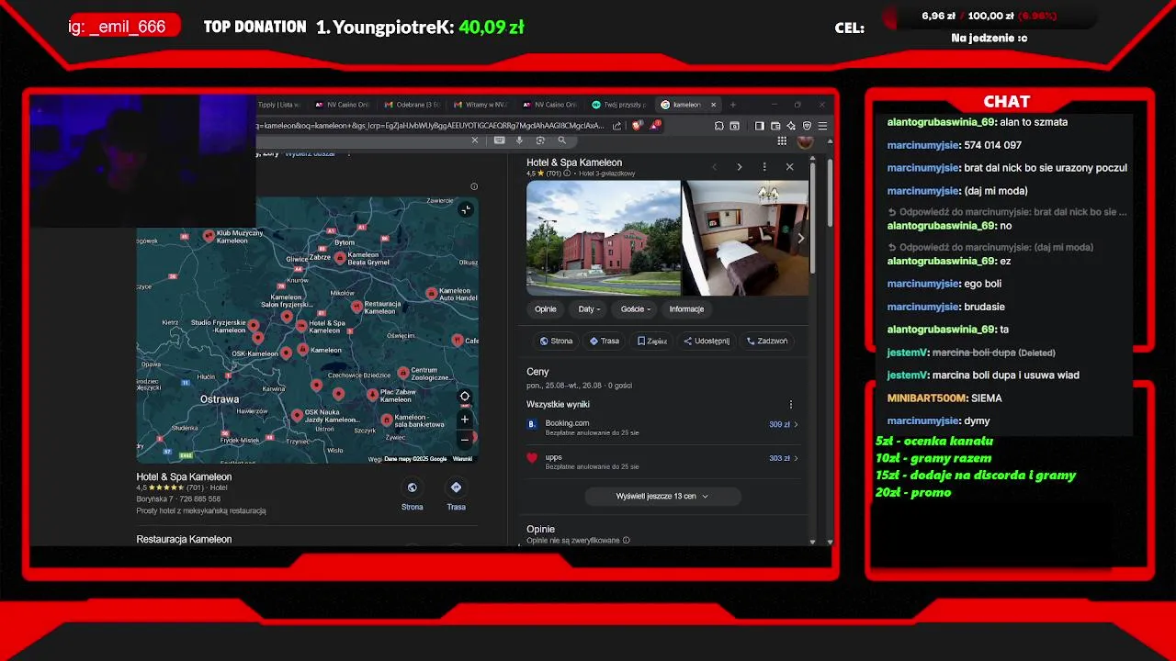Get directions via Trasa chip in panel
1176x661 pixels.
604,341
